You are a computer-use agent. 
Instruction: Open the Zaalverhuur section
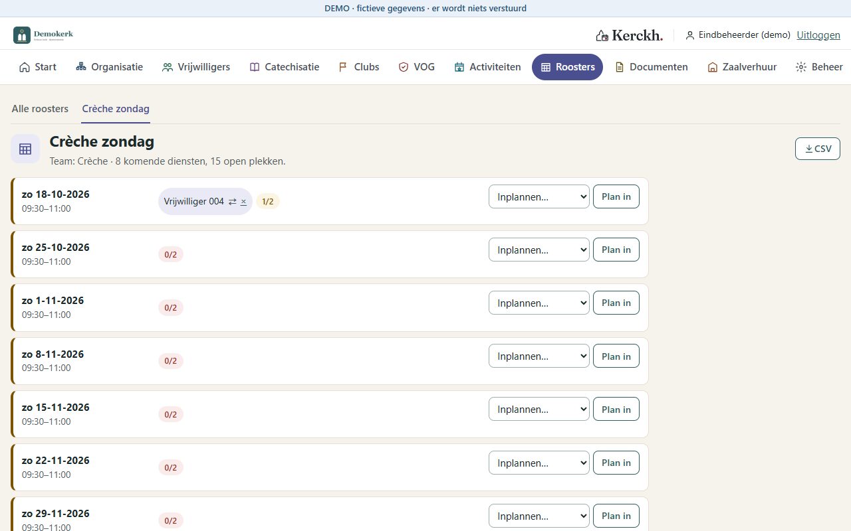[x=742, y=67]
